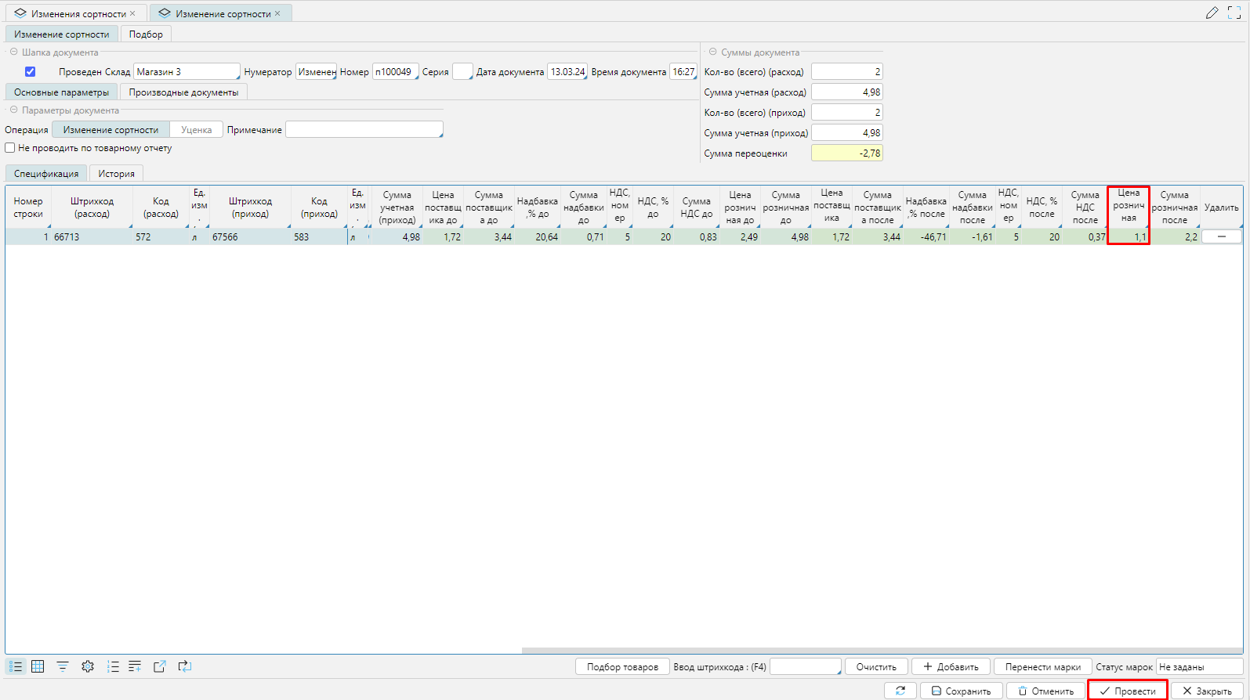Collapse the 'Шапка документа' section
The height and width of the screenshot is (700, 1250).
[14, 52]
